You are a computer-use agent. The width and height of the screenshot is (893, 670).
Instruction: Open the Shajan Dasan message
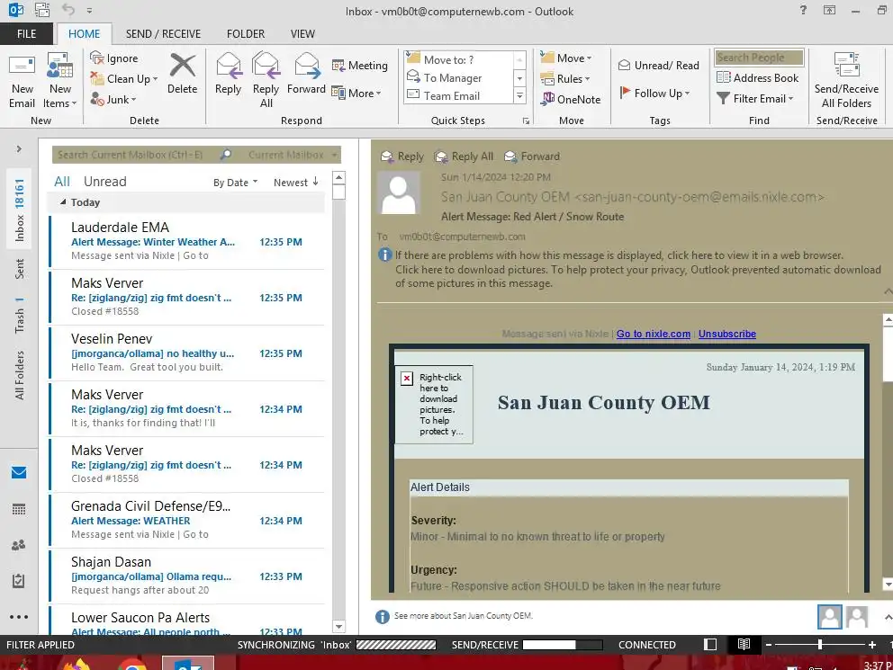pos(187,576)
